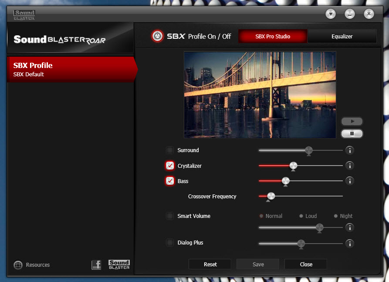
Task: Click the Dialog Plus slider handle
Action: pyautogui.click(x=301, y=244)
